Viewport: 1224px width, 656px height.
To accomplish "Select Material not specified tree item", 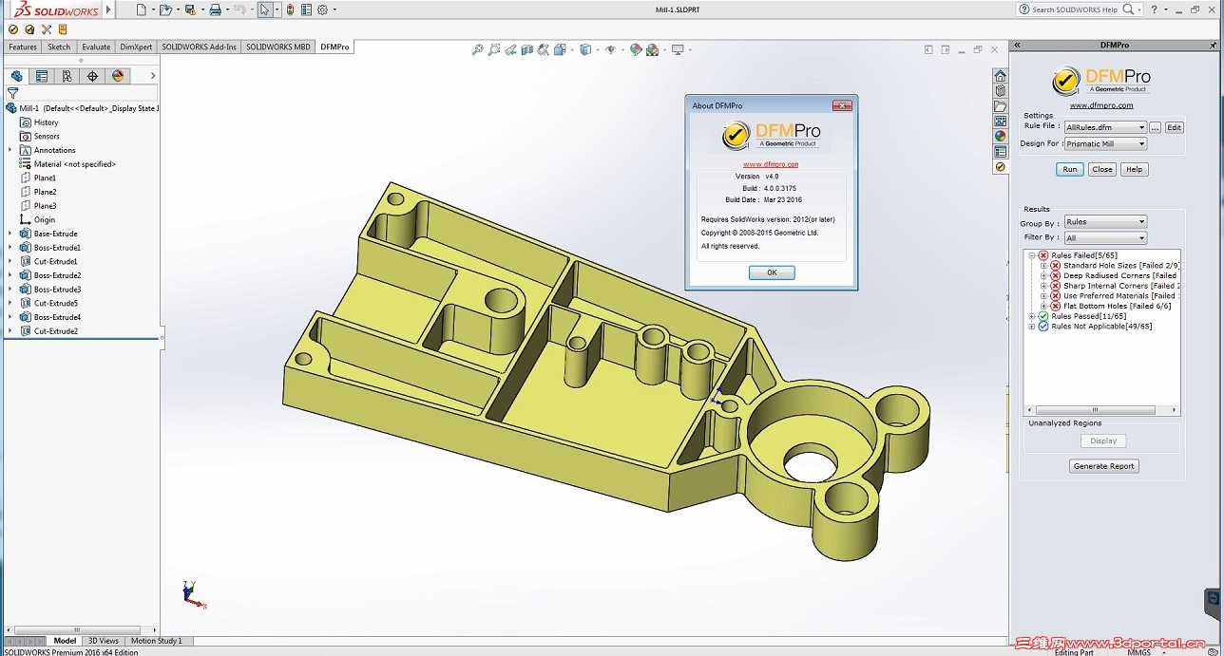I will (67, 164).
